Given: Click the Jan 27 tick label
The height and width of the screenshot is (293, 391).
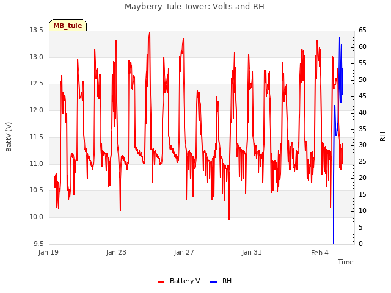Looking at the screenshot, I should tap(184, 252).
